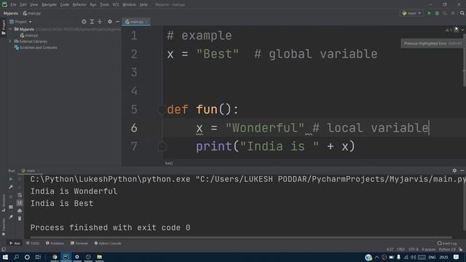Open the Edit menu
This screenshot has width=466, height=262.
[x=23, y=5]
